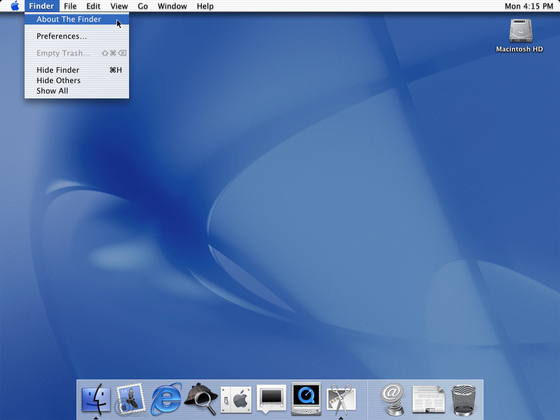This screenshot has height=420, width=560.
Task: Expand the View menu
Action: 119,6
